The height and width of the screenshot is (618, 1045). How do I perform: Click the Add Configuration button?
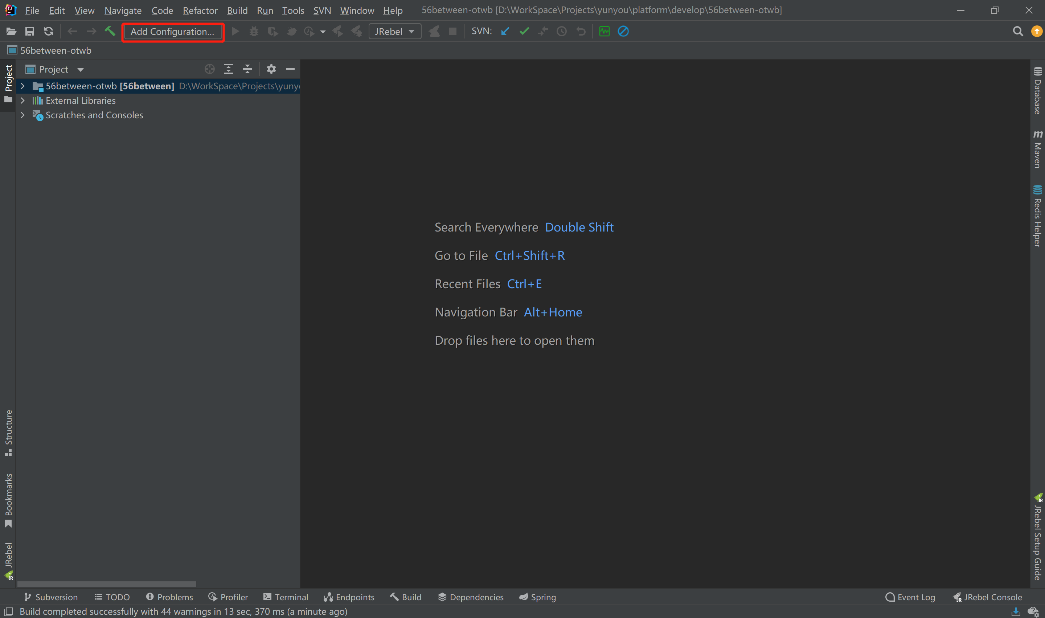pyautogui.click(x=173, y=32)
